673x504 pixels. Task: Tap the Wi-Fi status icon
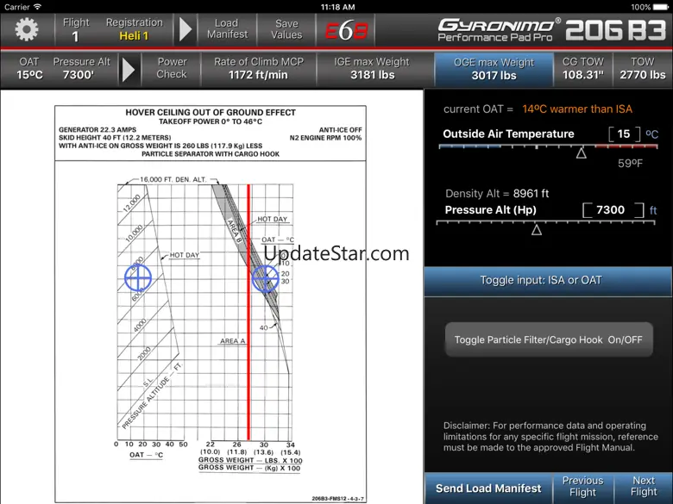[38, 7]
